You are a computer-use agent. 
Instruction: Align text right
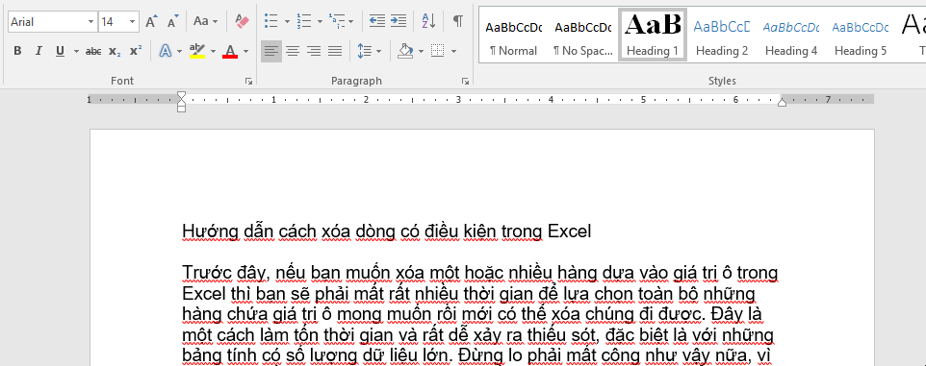314,51
